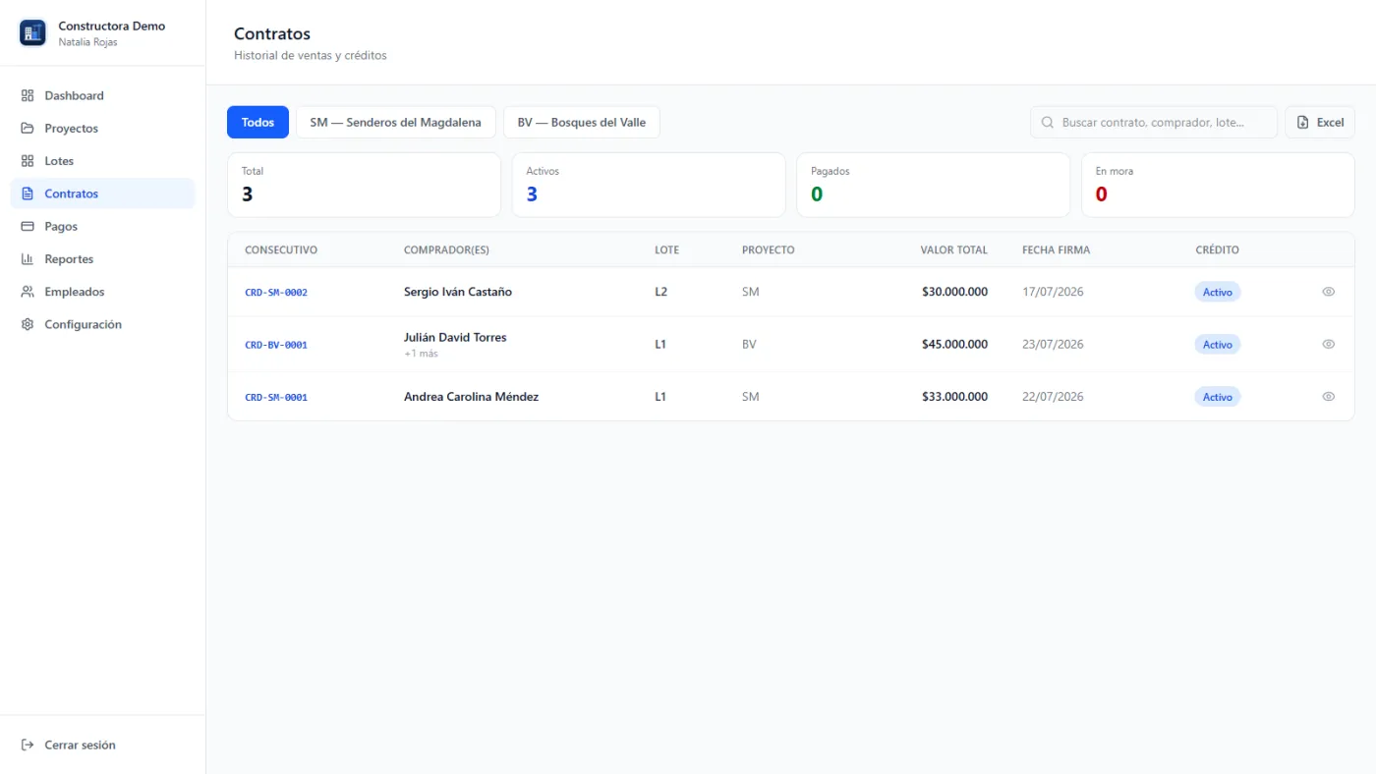
Task: Click the Cerrar sesión label
Action: tap(80, 745)
